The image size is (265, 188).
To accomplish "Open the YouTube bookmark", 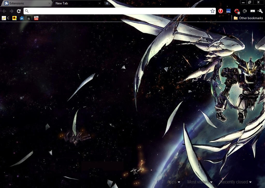I will (x=36, y=18).
